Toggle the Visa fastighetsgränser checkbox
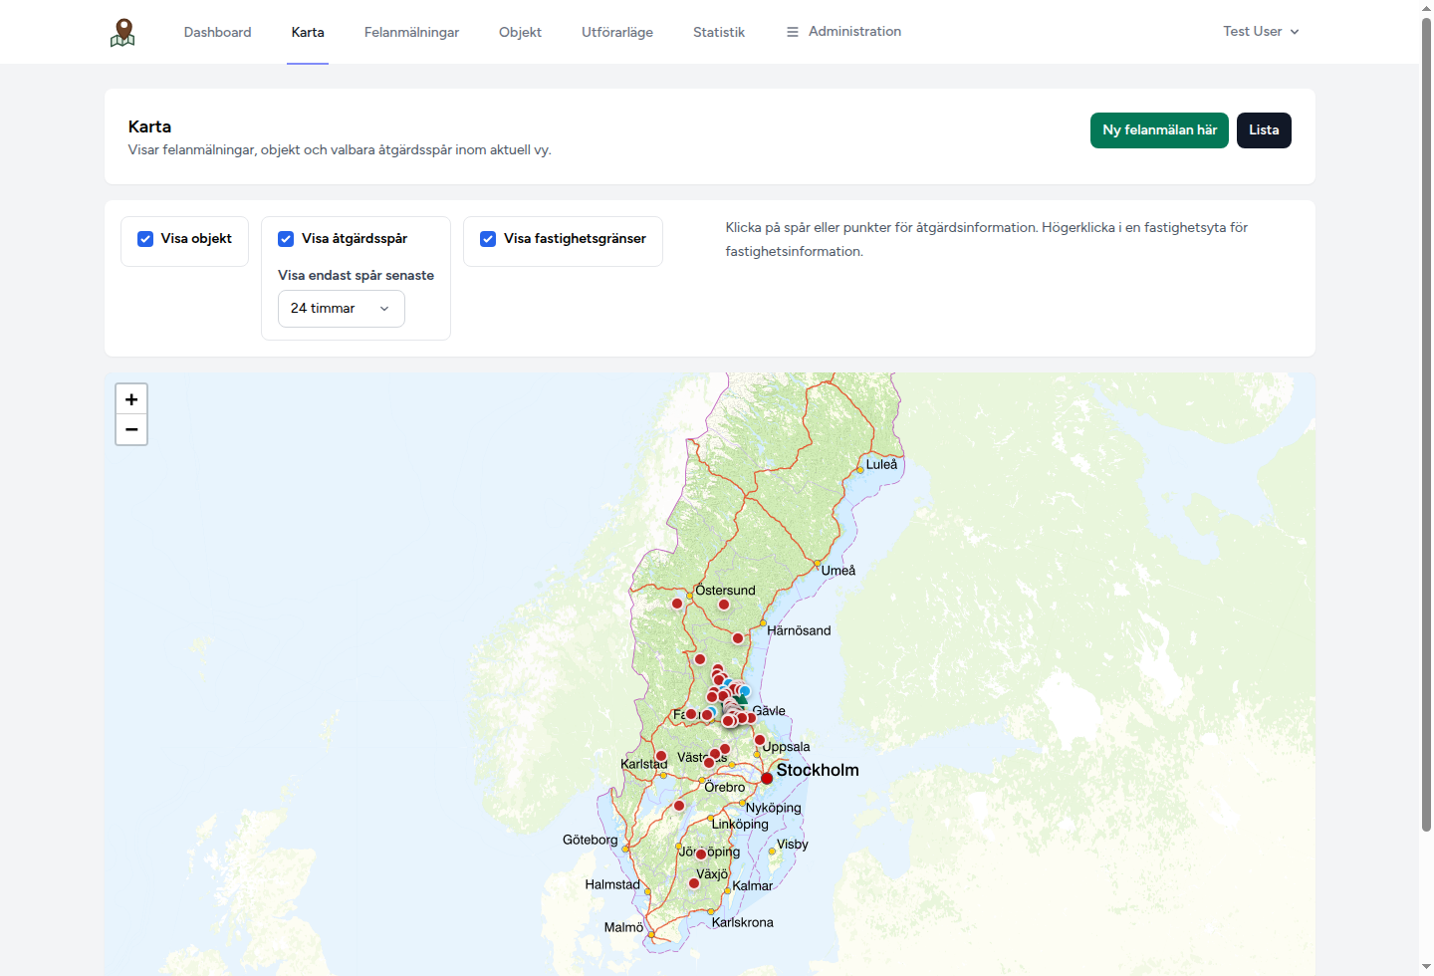This screenshot has height=976, width=1434. (488, 239)
